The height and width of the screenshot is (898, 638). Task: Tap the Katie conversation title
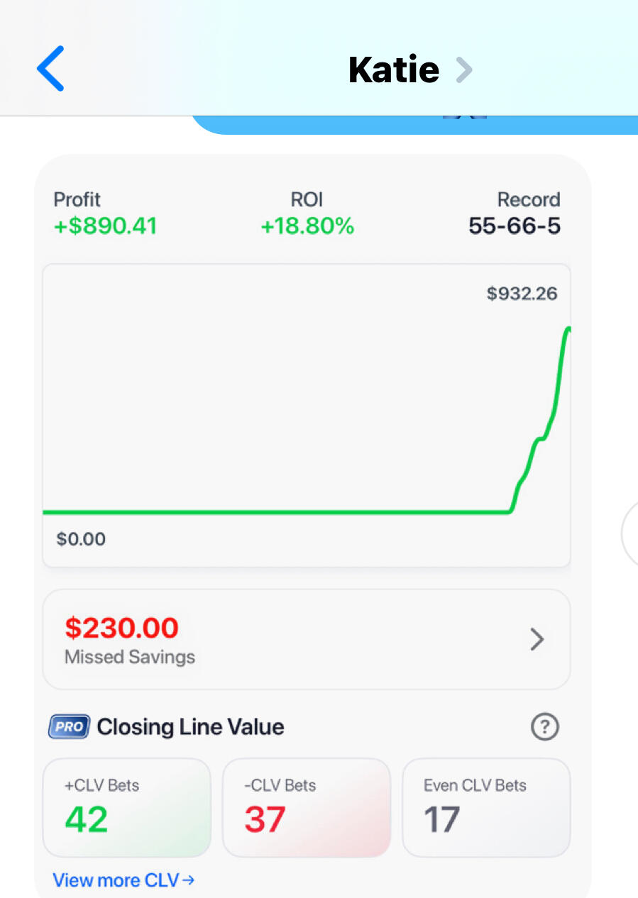[x=394, y=70]
